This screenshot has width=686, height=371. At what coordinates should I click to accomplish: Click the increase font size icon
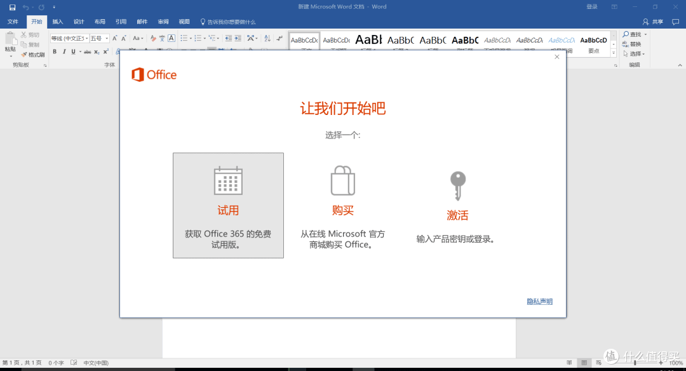pyautogui.click(x=114, y=39)
